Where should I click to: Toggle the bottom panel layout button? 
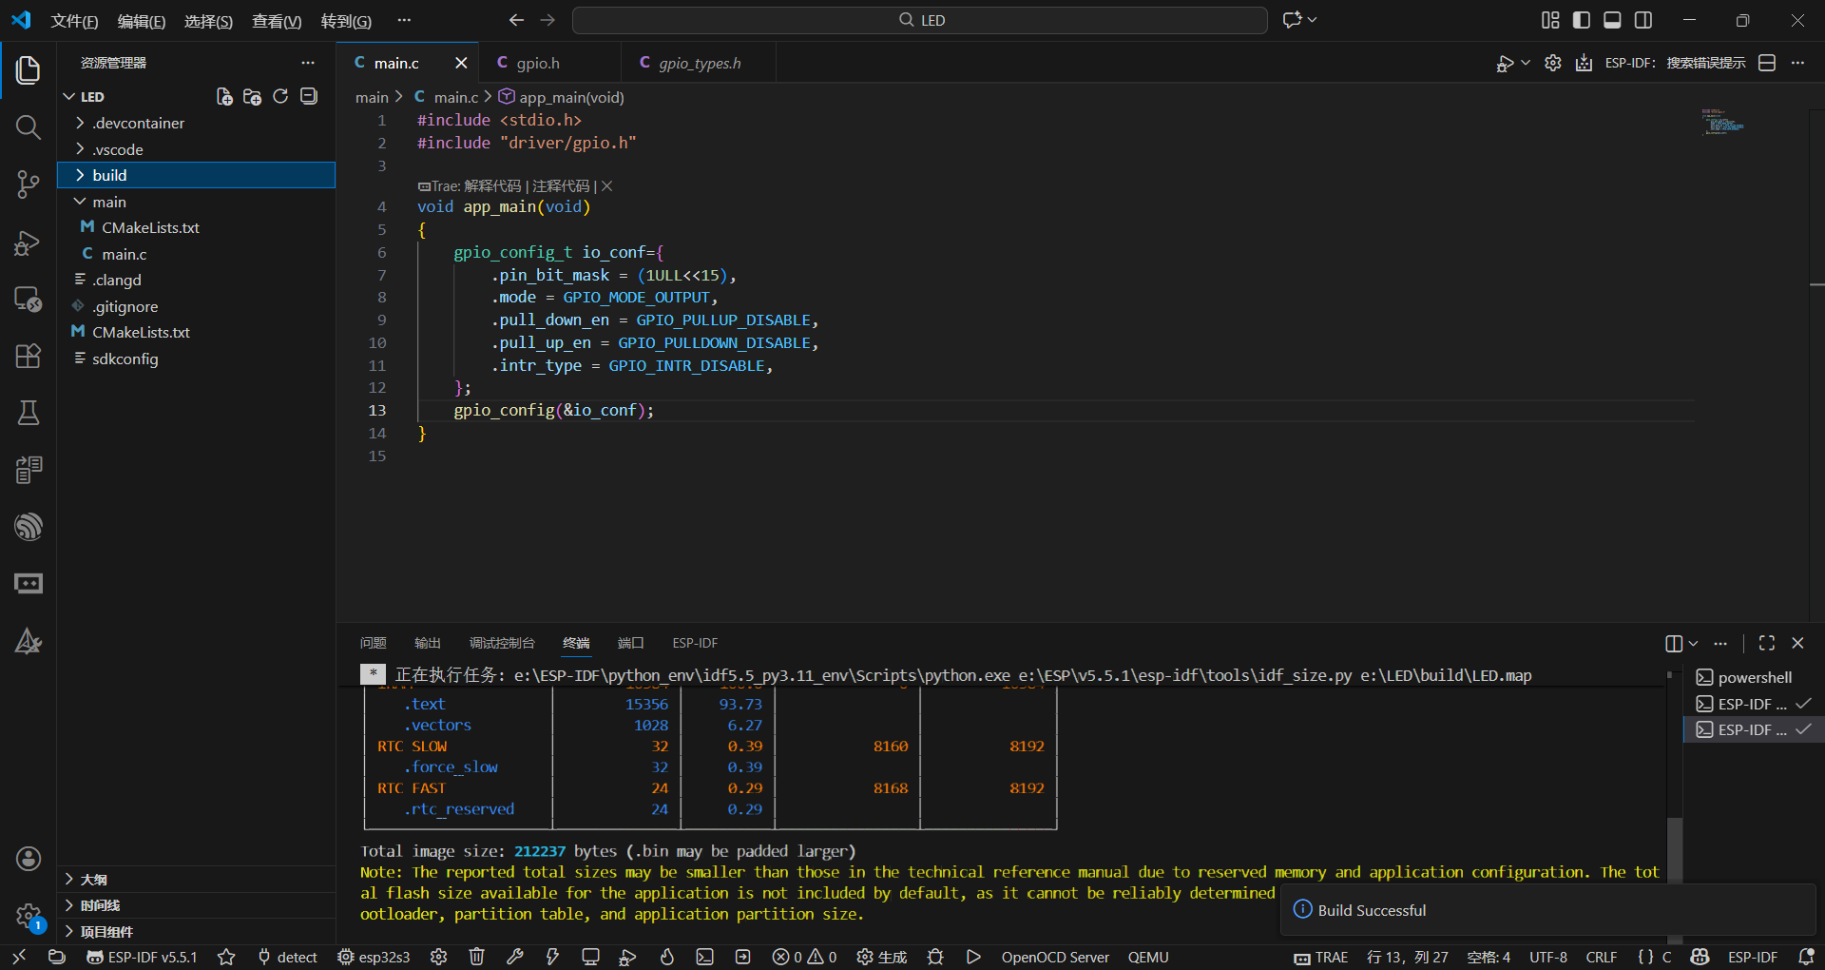pyautogui.click(x=1612, y=20)
